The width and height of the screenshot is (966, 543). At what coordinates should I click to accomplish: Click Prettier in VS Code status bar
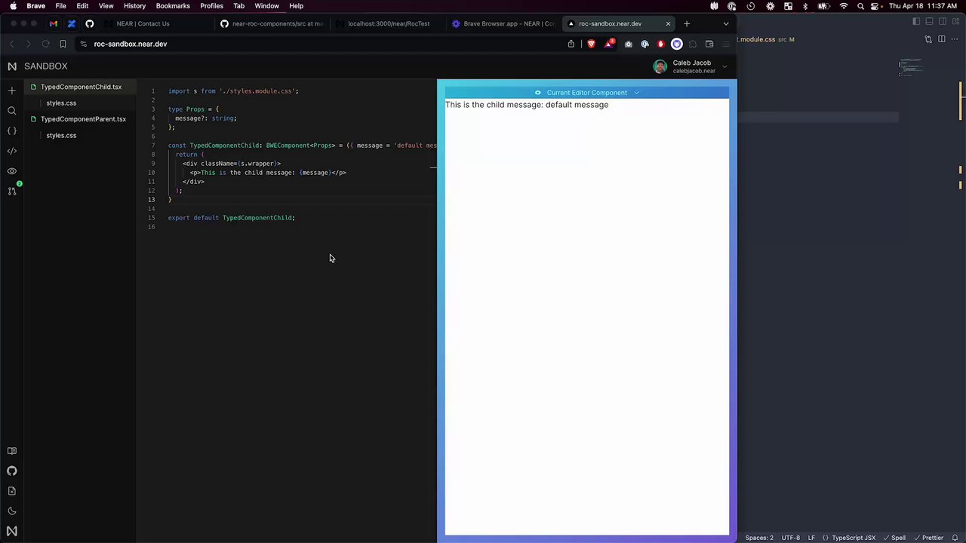tap(928, 538)
